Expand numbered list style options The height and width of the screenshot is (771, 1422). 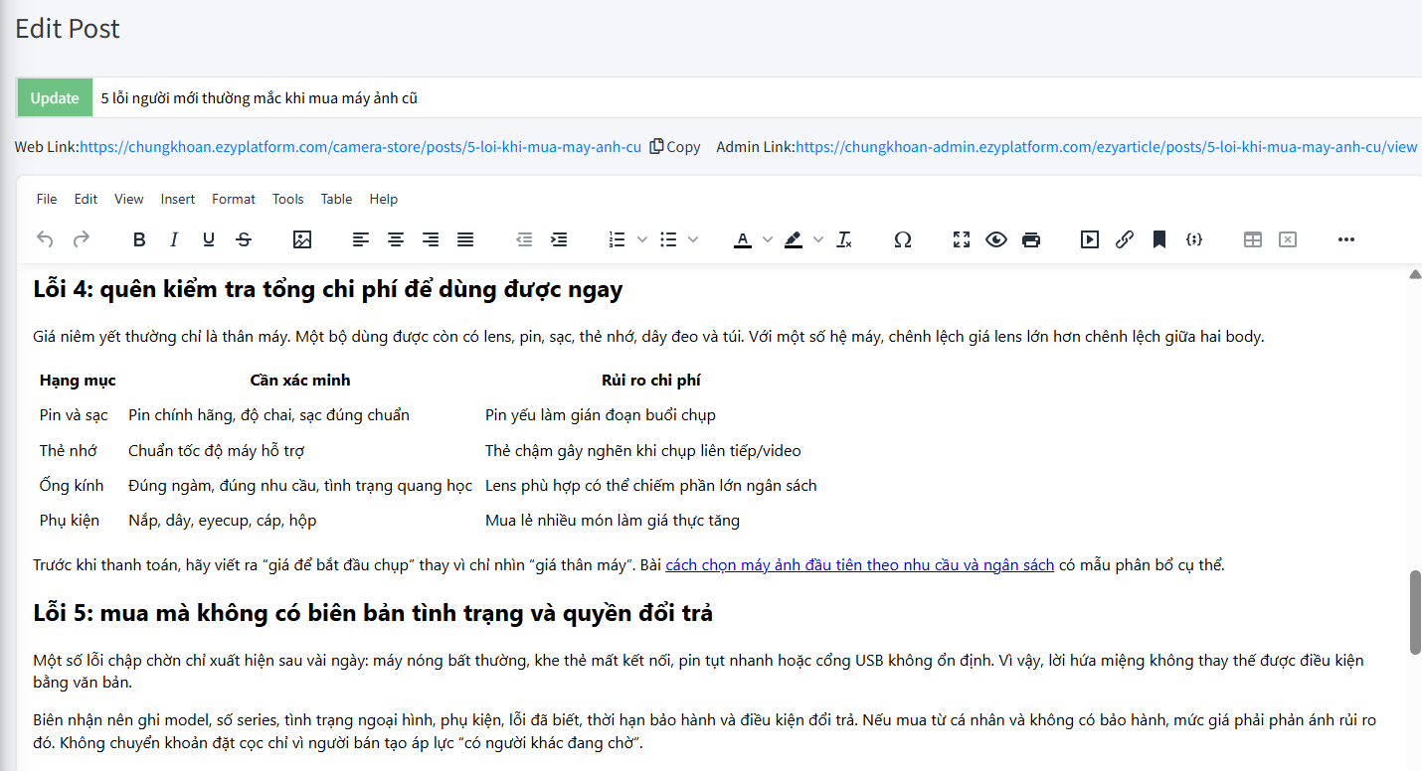[x=642, y=239]
